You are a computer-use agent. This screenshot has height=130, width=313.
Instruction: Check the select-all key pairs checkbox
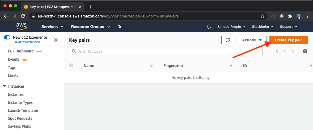coord(71,65)
